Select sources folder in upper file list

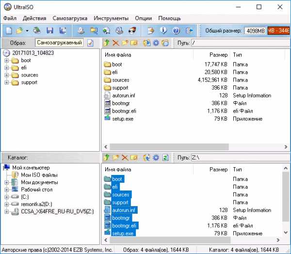pyautogui.click(x=121, y=80)
